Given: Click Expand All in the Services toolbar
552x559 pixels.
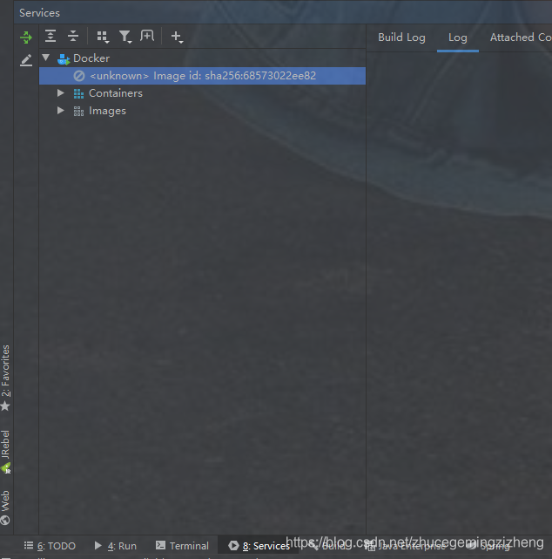Looking at the screenshot, I should [x=50, y=36].
